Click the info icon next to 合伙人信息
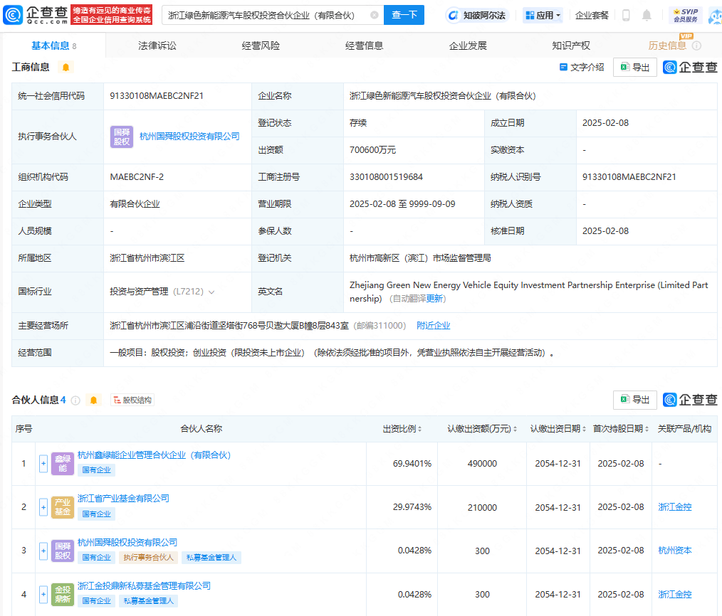The image size is (722, 616). pyautogui.click(x=75, y=400)
